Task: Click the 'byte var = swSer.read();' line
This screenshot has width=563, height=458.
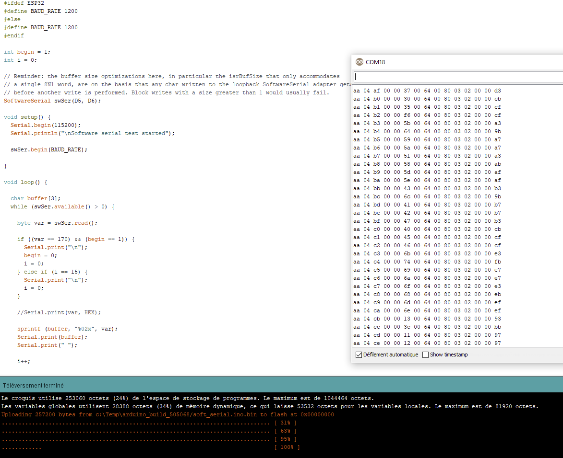Action: (x=58, y=223)
